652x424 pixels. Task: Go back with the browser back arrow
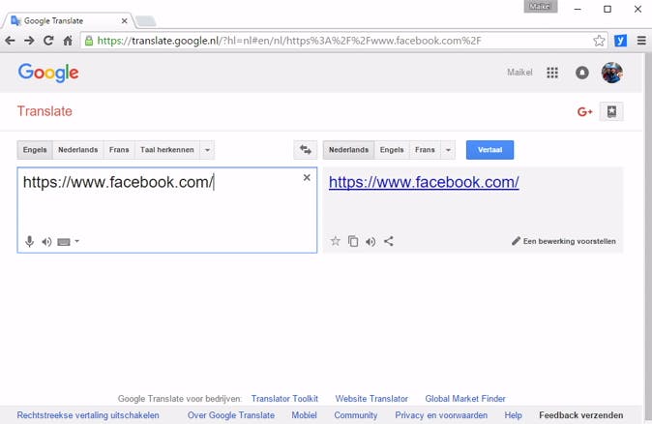click(x=10, y=41)
